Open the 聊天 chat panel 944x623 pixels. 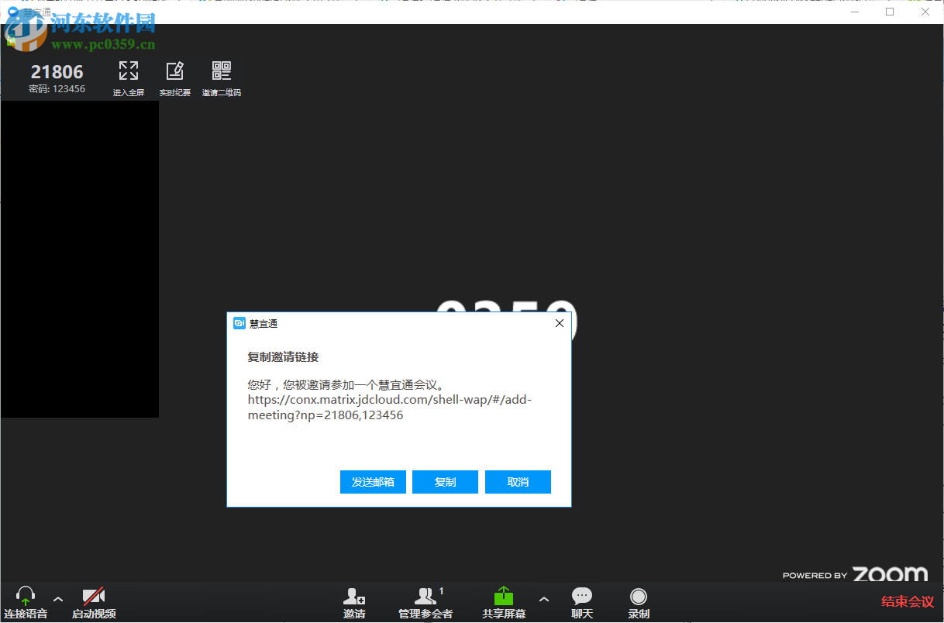[x=582, y=602]
